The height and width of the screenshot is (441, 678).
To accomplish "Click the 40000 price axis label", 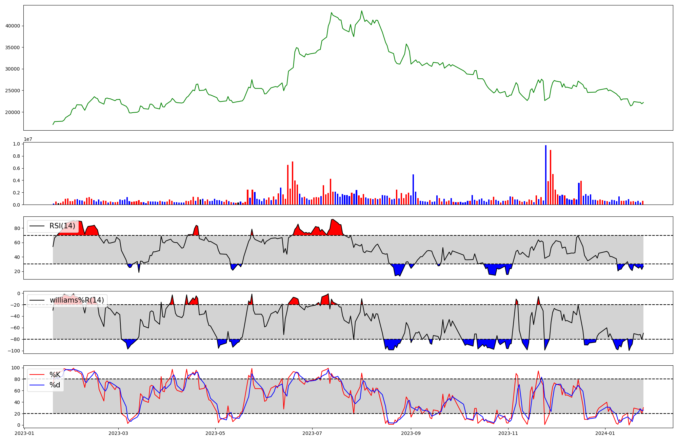I will tap(13, 26).
